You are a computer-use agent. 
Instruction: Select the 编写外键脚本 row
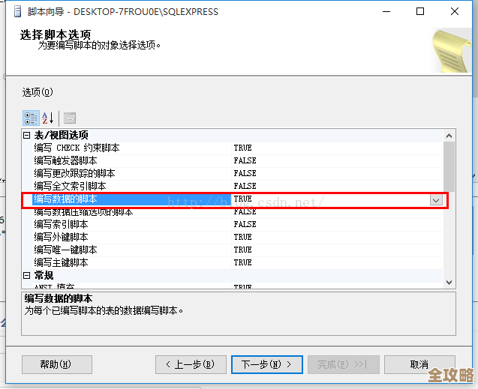coord(237,238)
